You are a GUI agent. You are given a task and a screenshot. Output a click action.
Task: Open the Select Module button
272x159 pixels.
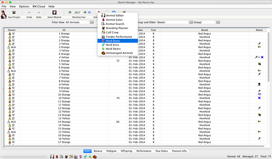click(54, 13)
